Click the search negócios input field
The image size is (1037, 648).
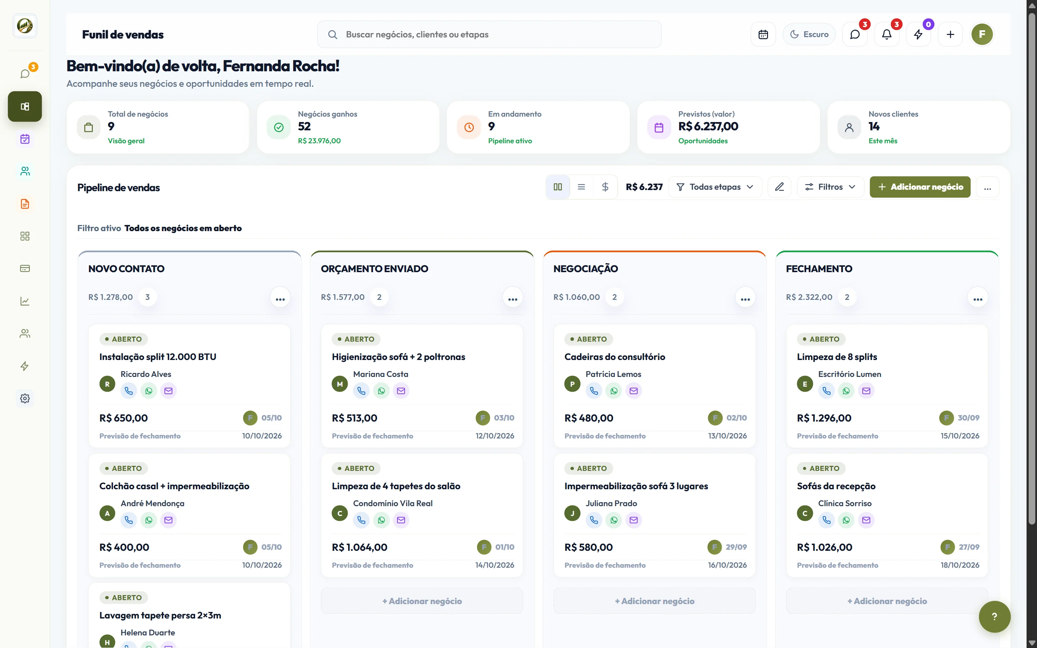489,34
